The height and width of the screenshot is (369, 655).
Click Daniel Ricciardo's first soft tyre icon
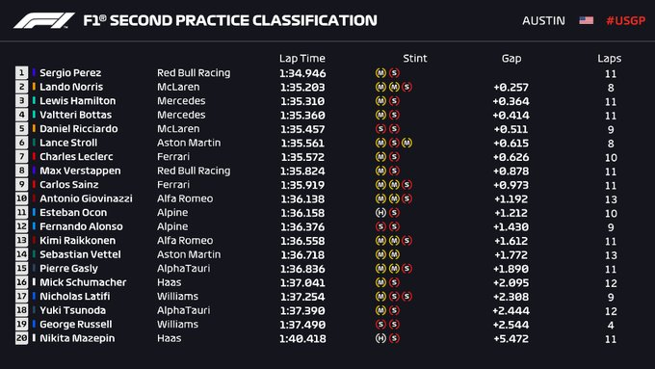pos(380,129)
